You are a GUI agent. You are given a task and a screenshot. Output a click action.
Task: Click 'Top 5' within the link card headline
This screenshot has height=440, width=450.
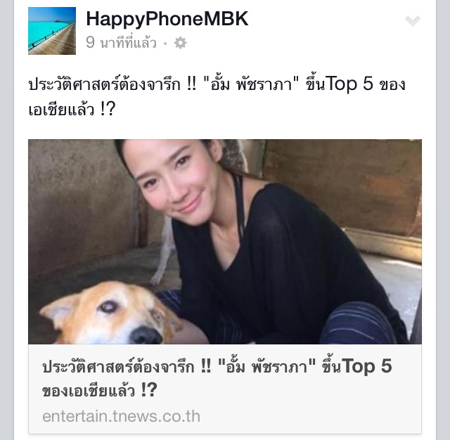click(367, 367)
